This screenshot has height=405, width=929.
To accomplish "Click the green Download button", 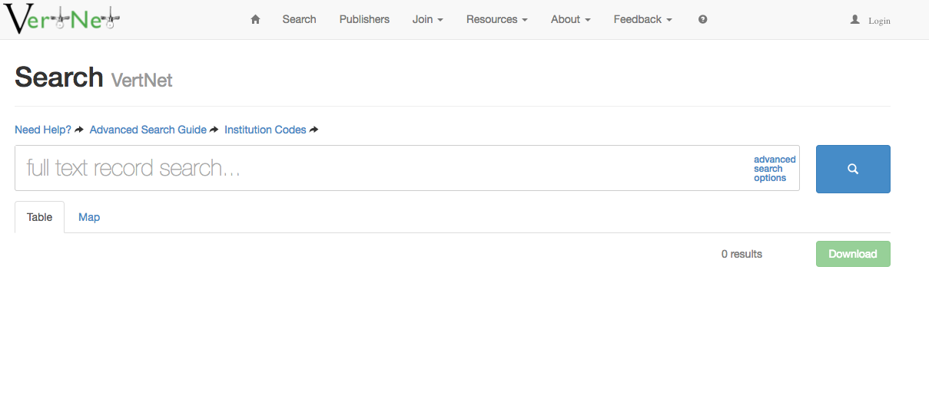I will click(853, 254).
